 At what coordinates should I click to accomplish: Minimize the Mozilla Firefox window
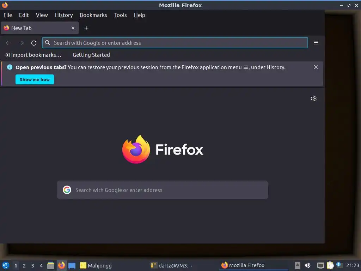point(342,5)
